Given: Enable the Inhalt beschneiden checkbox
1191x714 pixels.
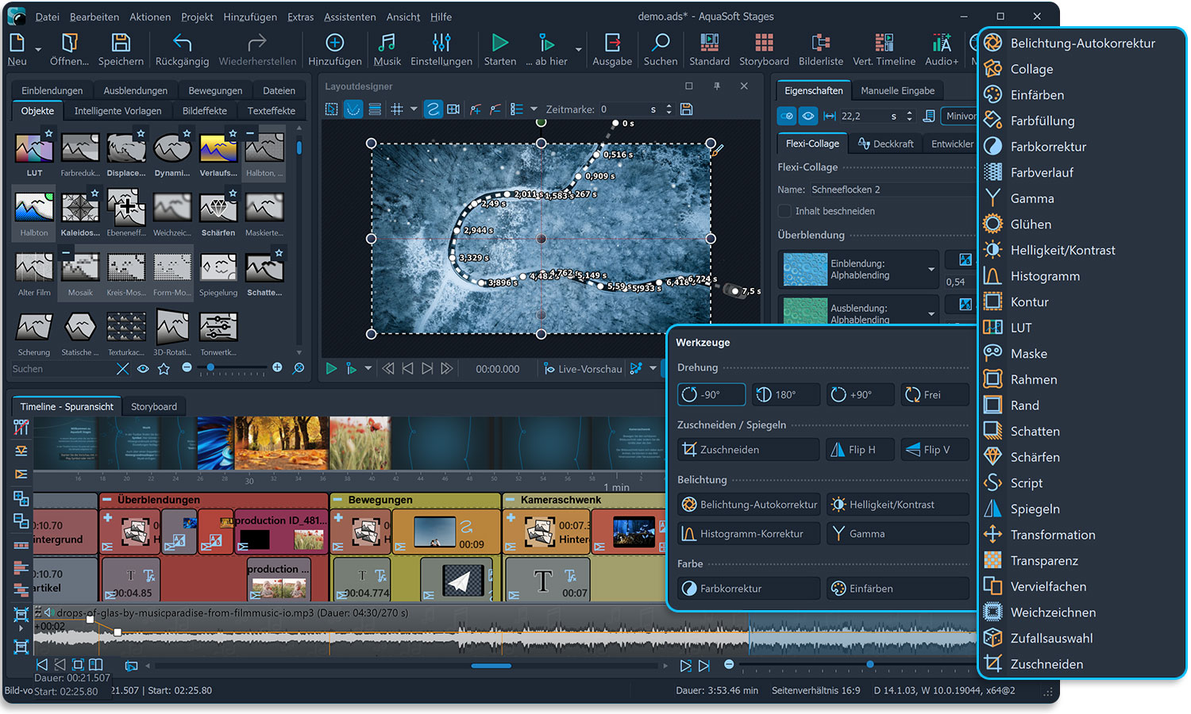Looking at the screenshot, I should pyautogui.click(x=784, y=211).
